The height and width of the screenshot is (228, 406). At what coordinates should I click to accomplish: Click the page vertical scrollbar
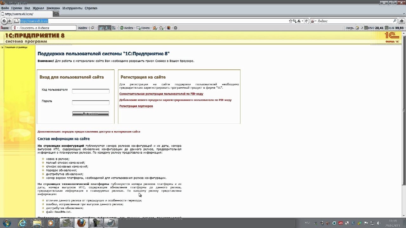tap(403, 111)
